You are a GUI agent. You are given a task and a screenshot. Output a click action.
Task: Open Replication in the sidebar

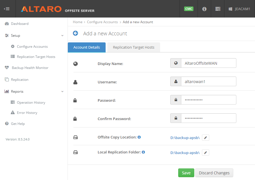point(20,80)
